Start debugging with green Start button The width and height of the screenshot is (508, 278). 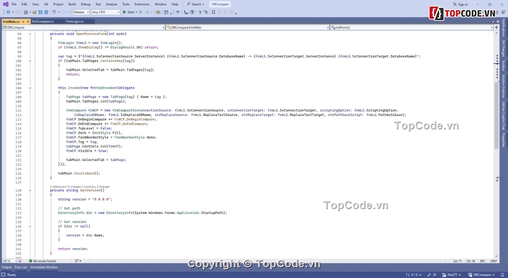[129, 12]
